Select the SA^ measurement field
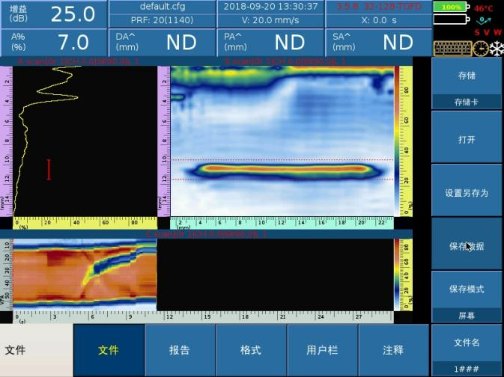Image resolution: width=504 pixels, height=377 pixels. coord(379,43)
